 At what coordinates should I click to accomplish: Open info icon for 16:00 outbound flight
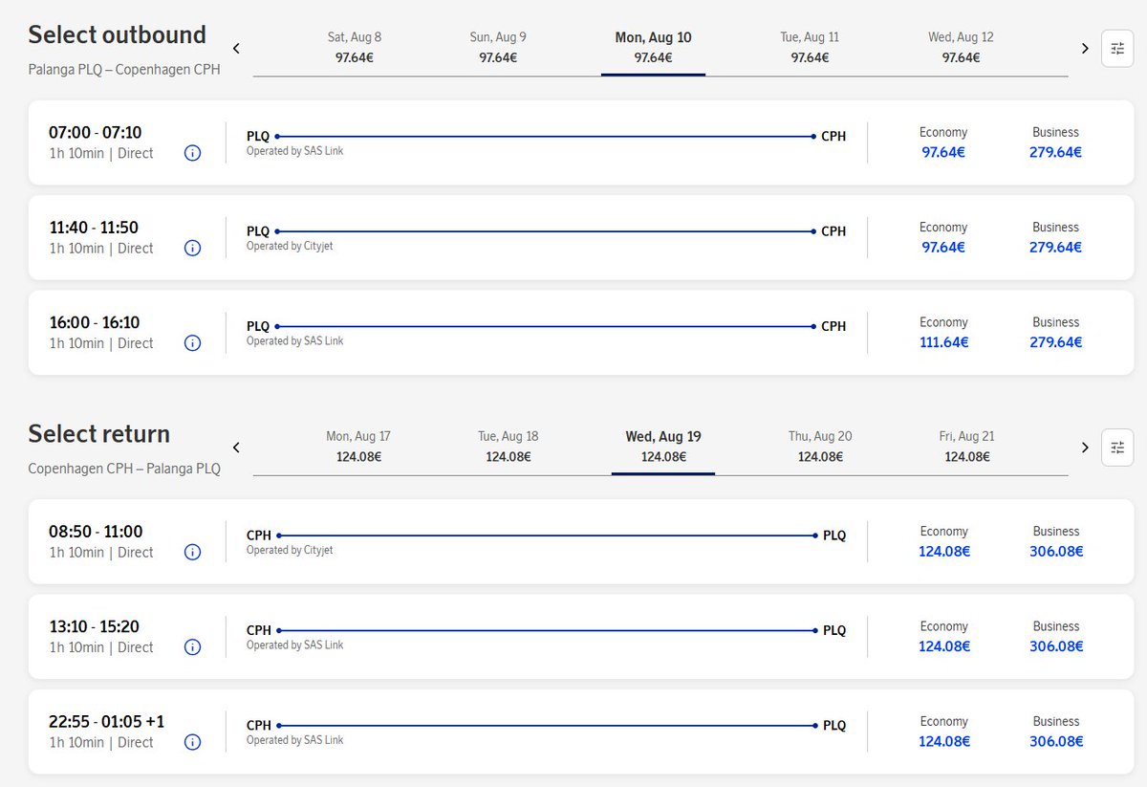click(x=192, y=342)
